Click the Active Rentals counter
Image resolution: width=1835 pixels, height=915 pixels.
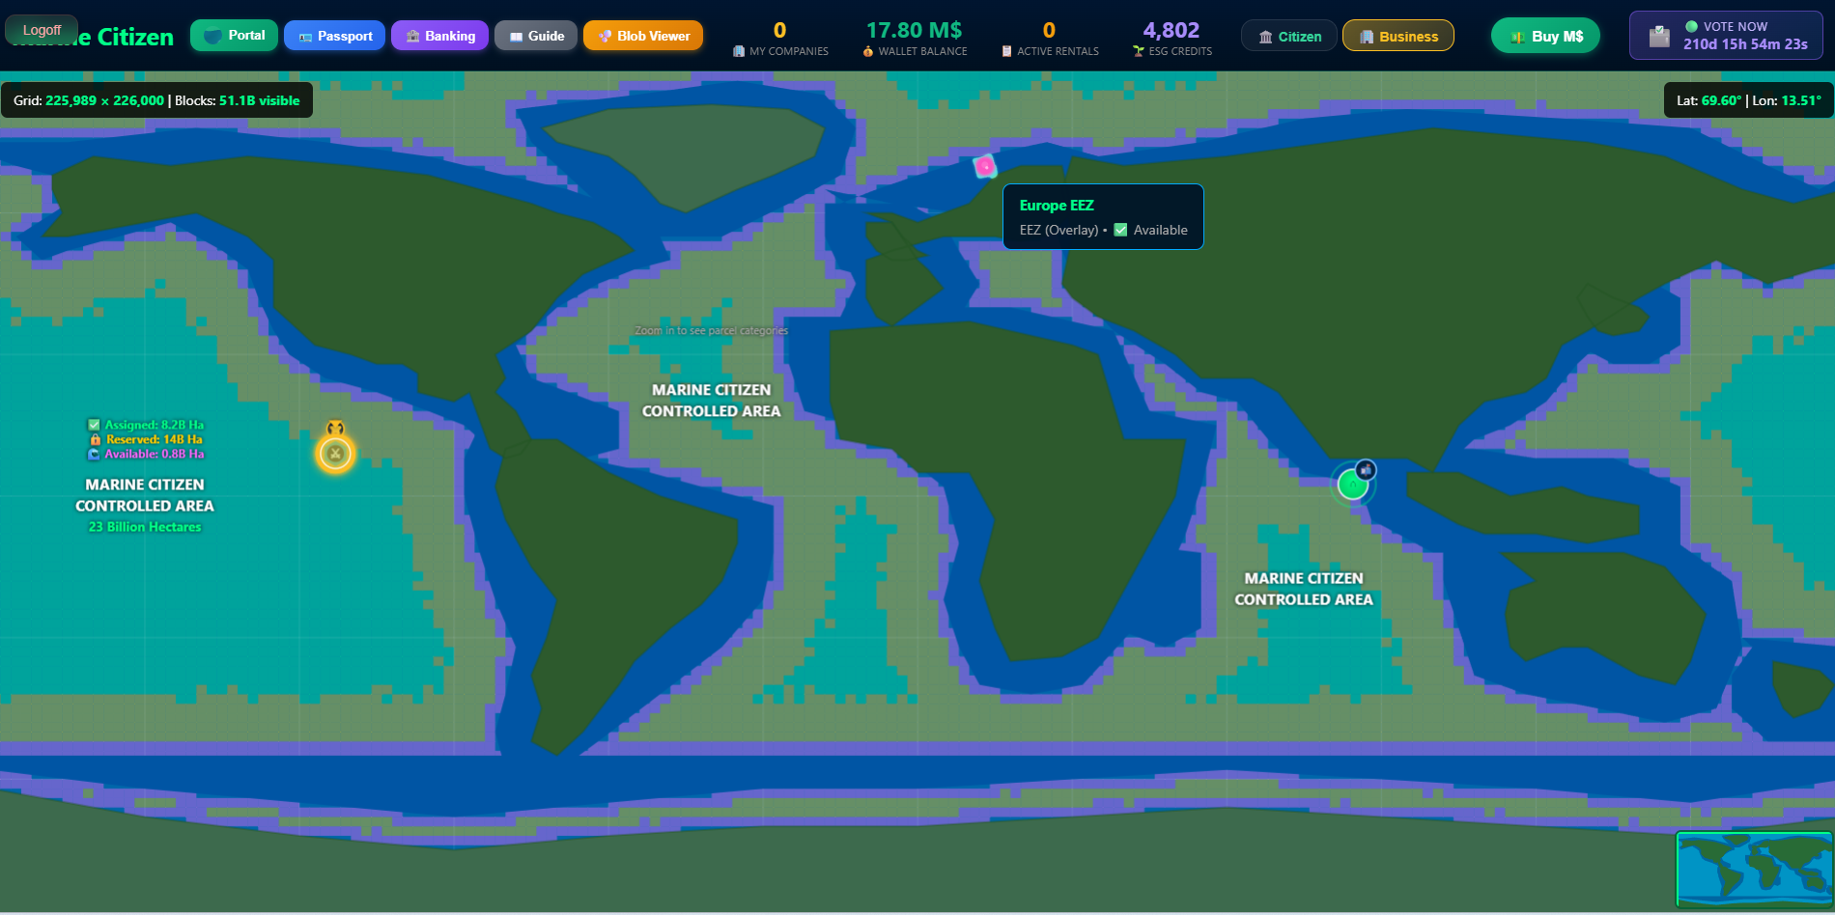[1049, 39]
